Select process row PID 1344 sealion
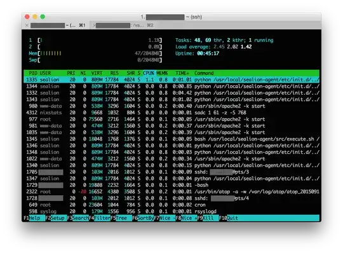The image size is (343, 253). point(171,86)
